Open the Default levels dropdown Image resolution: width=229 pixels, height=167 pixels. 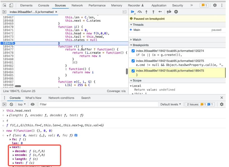tap(171, 104)
